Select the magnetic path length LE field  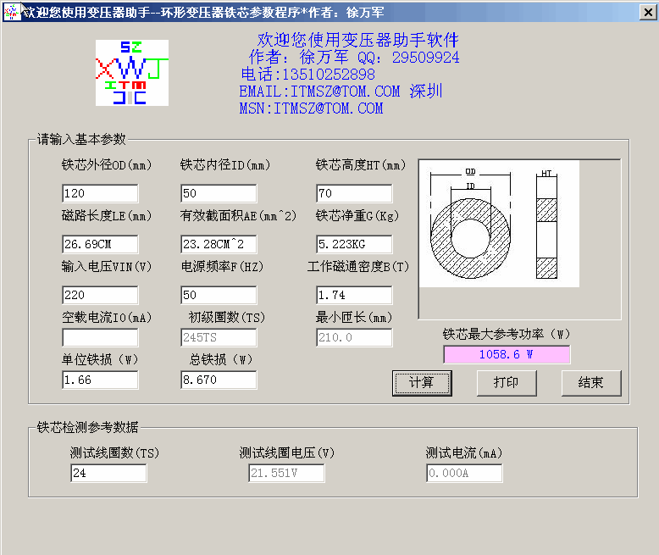99,244
